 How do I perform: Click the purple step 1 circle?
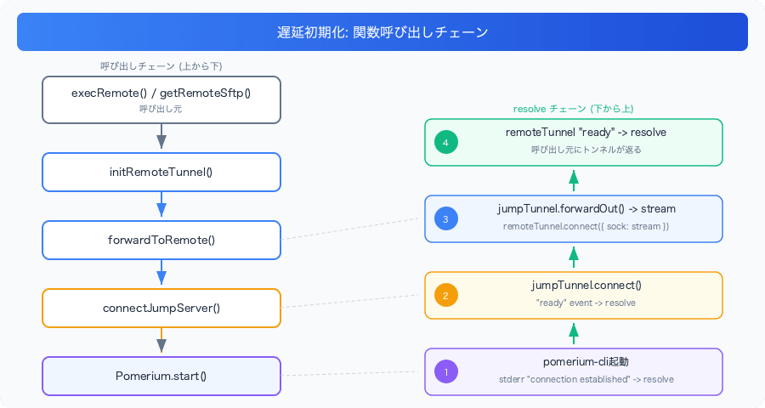click(446, 372)
